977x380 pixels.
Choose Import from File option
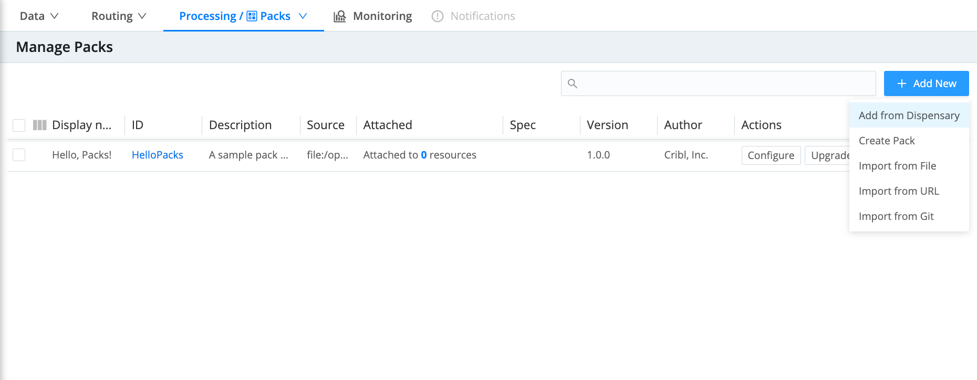pos(897,166)
